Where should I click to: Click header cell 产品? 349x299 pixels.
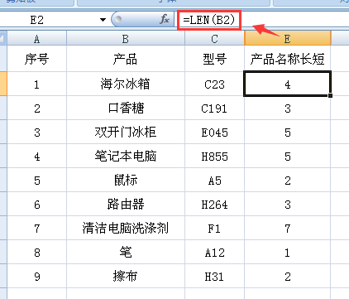[x=126, y=59]
